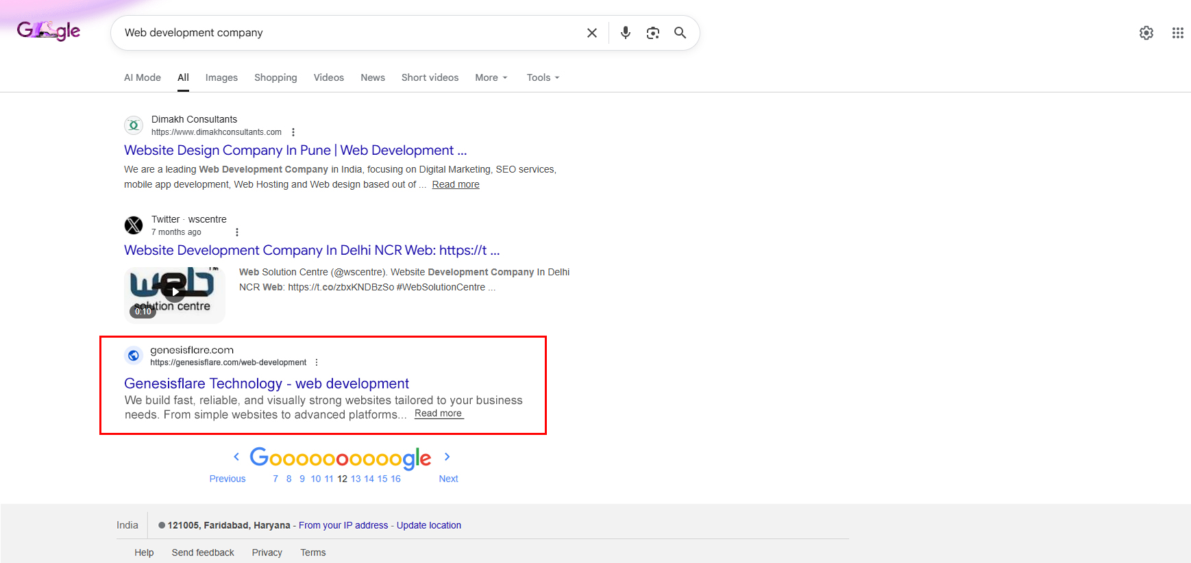Expand the Tools dropdown
Viewport: 1191px width, 563px height.
(x=543, y=77)
